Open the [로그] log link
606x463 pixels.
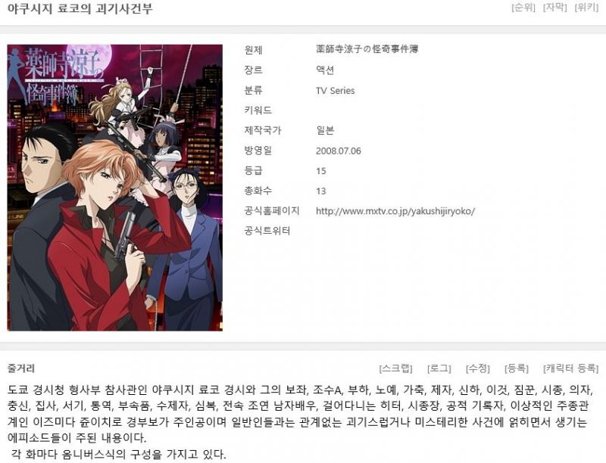click(x=439, y=368)
